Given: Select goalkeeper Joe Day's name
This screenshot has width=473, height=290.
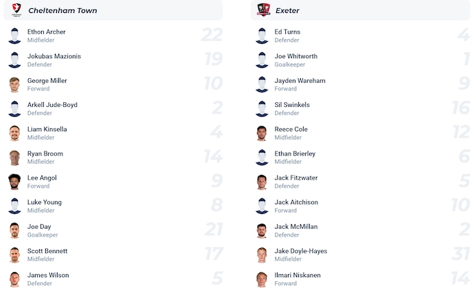Looking at the screenshot, I should pos(39,226).
